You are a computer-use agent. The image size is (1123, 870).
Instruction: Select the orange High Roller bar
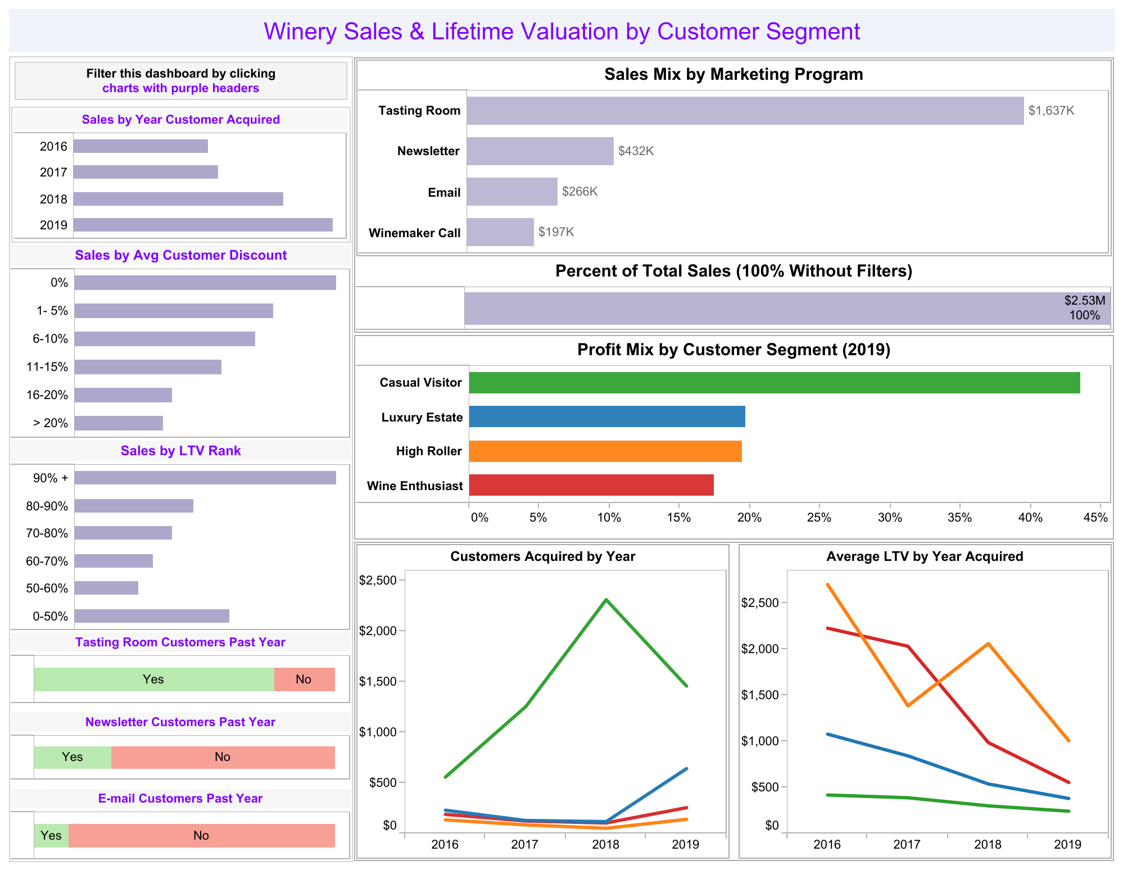point(605,451)
